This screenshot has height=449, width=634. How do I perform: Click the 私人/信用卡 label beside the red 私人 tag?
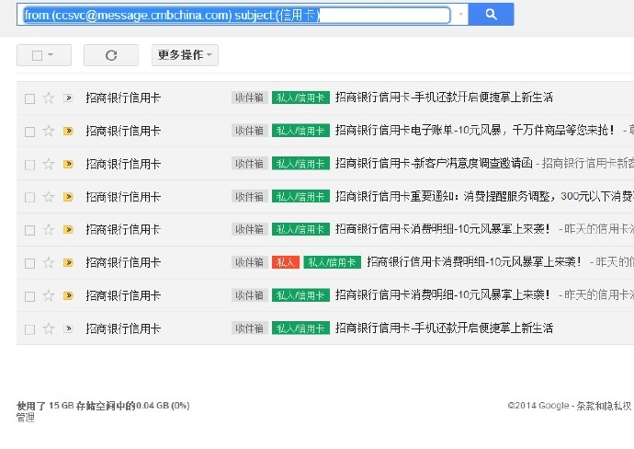pyautogui.click(x=332, y=262)
